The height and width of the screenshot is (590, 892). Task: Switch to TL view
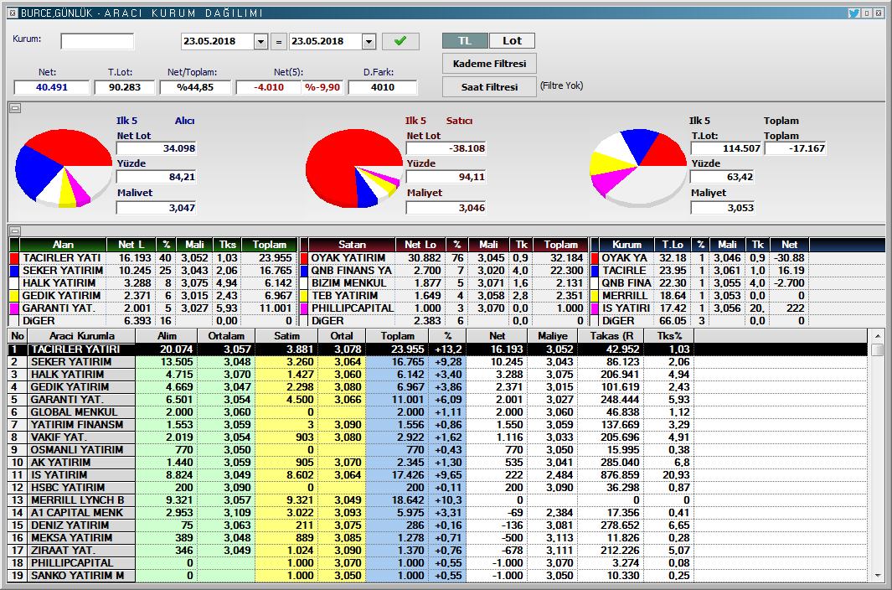point(465,40)
